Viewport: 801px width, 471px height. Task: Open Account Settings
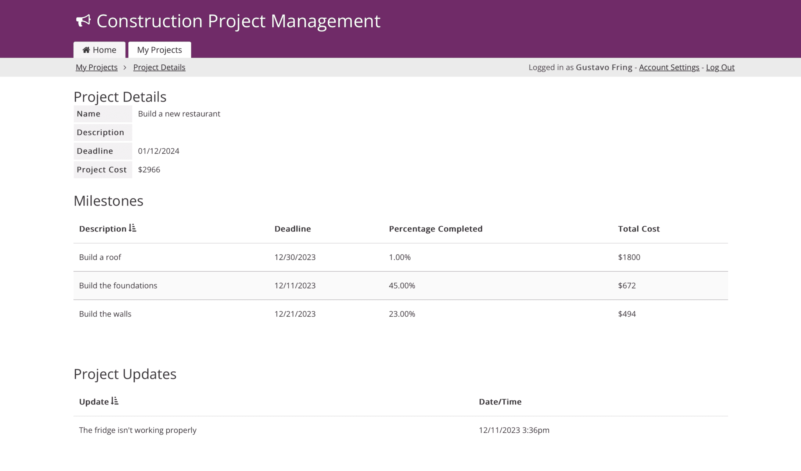click(x=669, y=67)
